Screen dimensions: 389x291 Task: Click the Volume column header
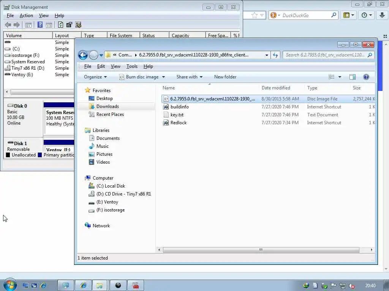tap(28, 35)
